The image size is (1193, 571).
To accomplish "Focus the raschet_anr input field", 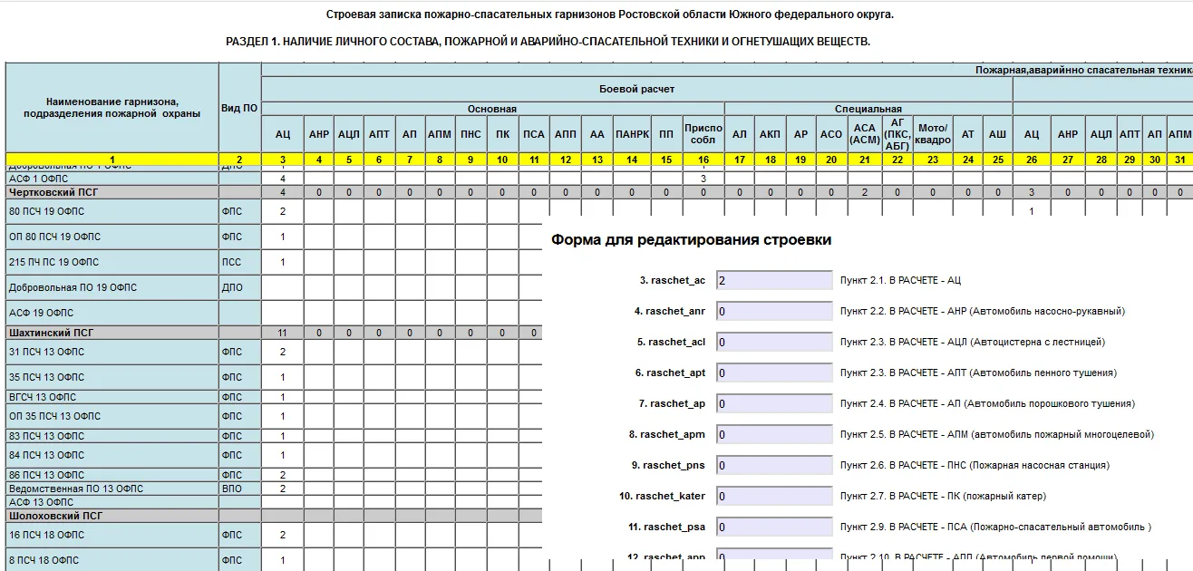I will [x=774, y=312].
